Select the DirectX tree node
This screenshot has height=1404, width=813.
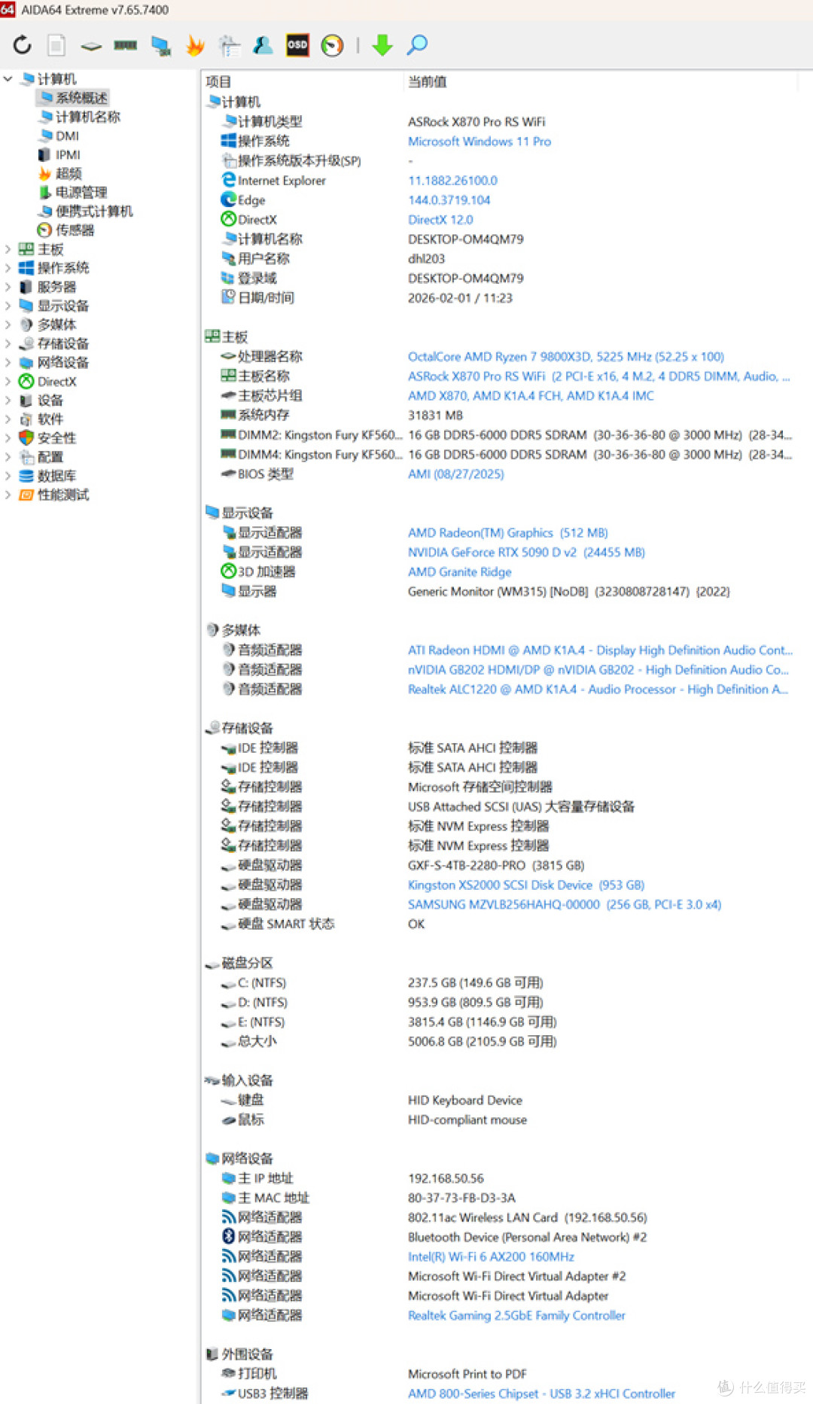point(48,382)
